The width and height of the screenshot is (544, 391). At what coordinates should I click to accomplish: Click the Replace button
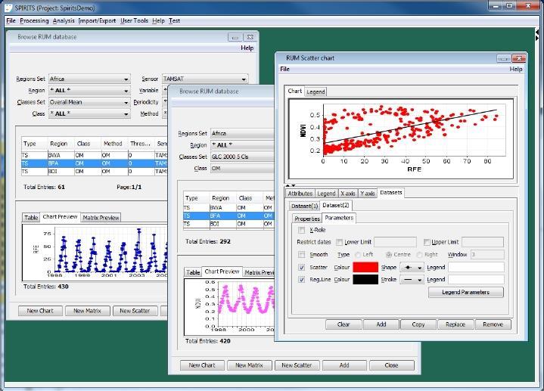point(455,324)
